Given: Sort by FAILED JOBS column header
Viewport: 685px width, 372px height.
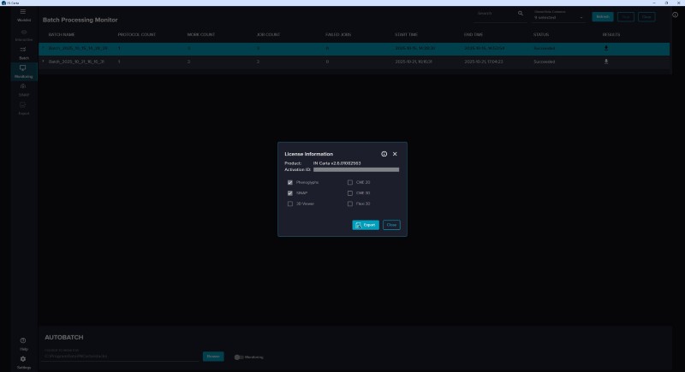Looking at the screenshot, I should coord(338,34).
